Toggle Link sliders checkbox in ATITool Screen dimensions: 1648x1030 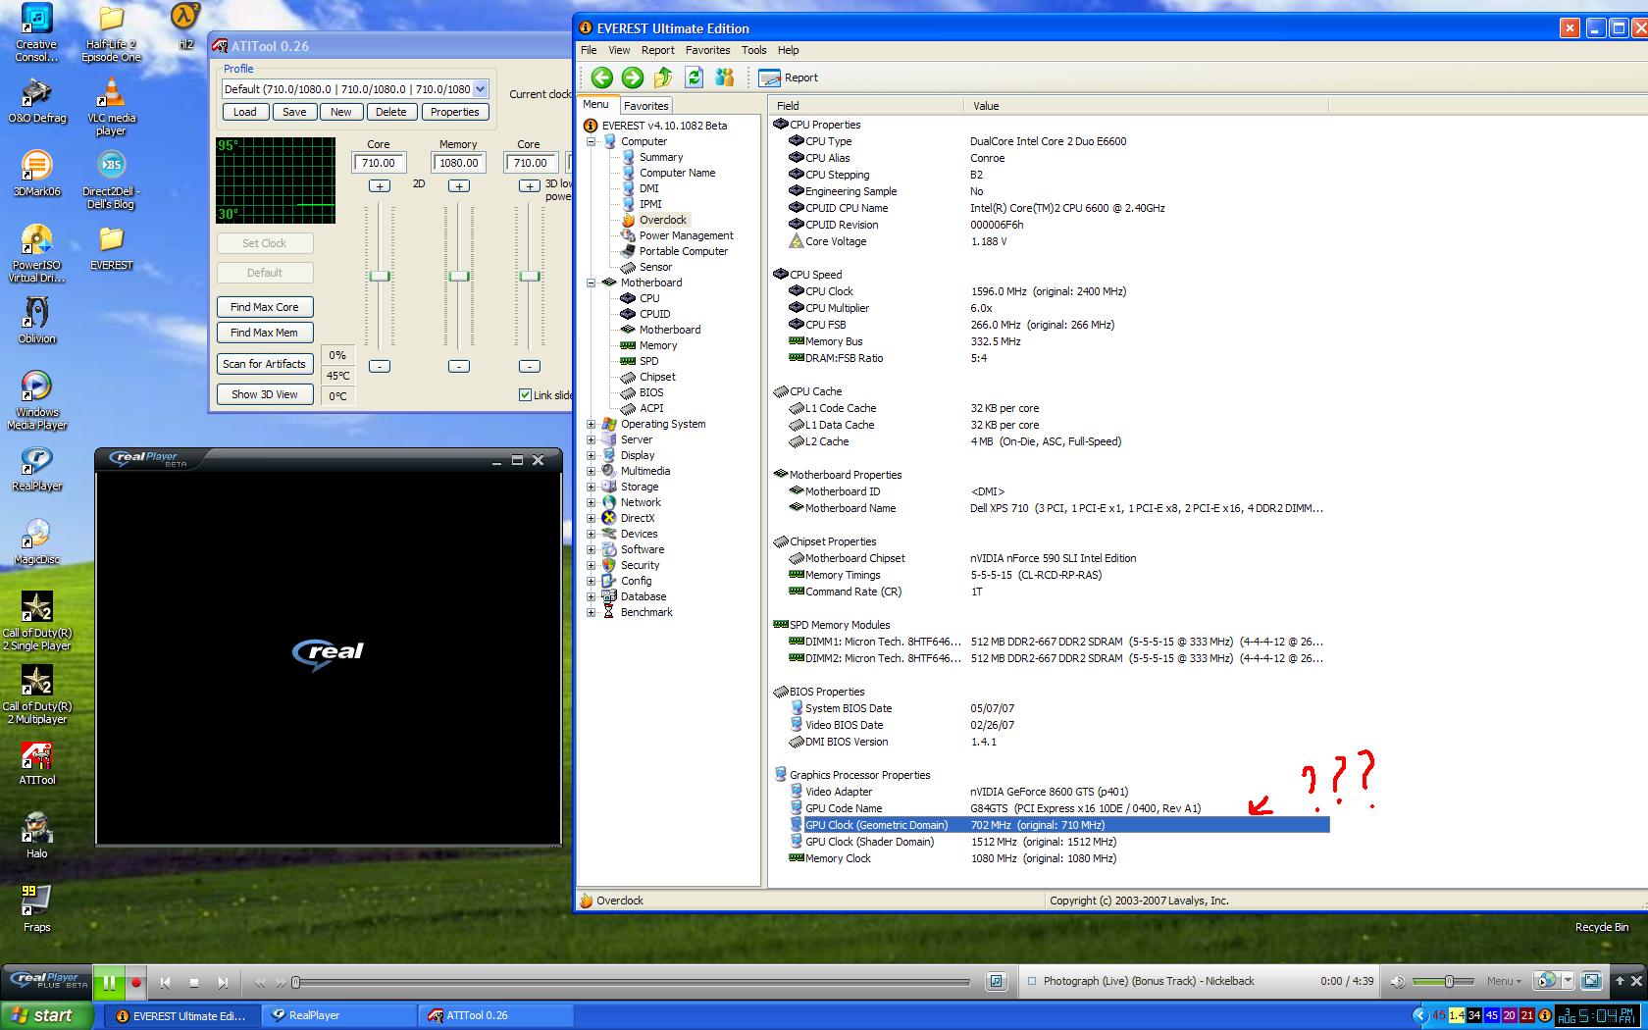[x=525, y=394]
